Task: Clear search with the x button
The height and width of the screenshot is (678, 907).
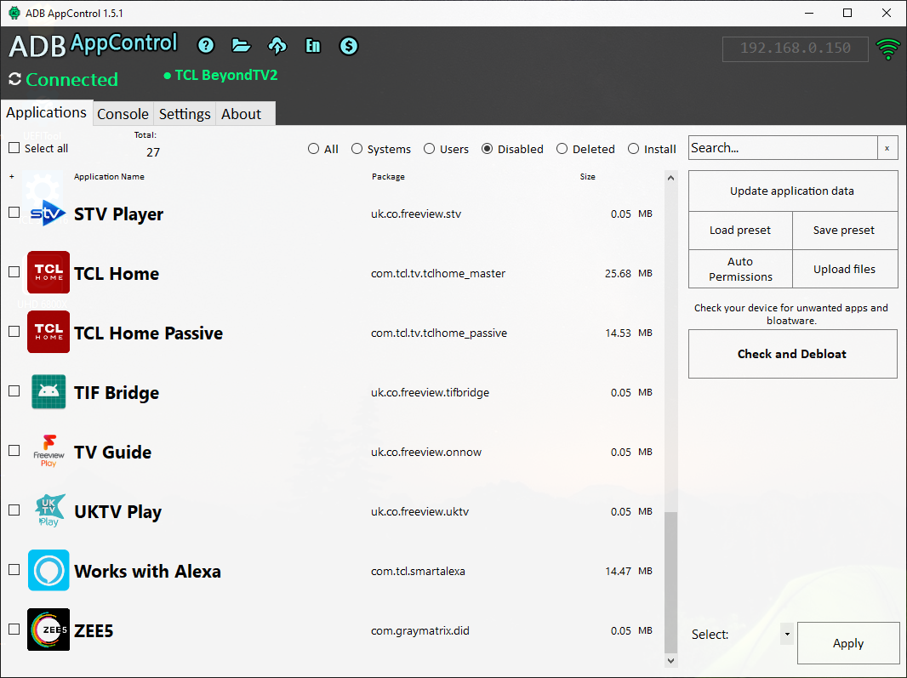Action: click(887, 148)
